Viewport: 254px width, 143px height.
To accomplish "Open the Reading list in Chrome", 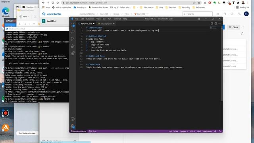I will coord(242,8).
